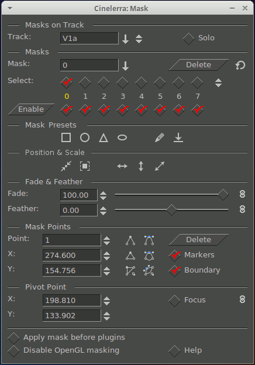Screen dimensions: 255x365
Task: Click the Pivot Point X input field
Action: (x=72, y=300)
